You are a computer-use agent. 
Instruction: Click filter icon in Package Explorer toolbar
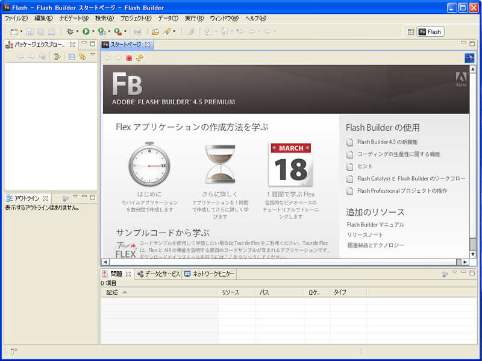[x=57, y=57]
